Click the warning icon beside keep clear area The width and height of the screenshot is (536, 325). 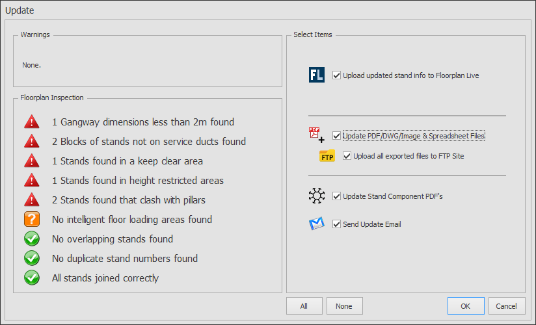pyautogui.click(x=32, y=161)
